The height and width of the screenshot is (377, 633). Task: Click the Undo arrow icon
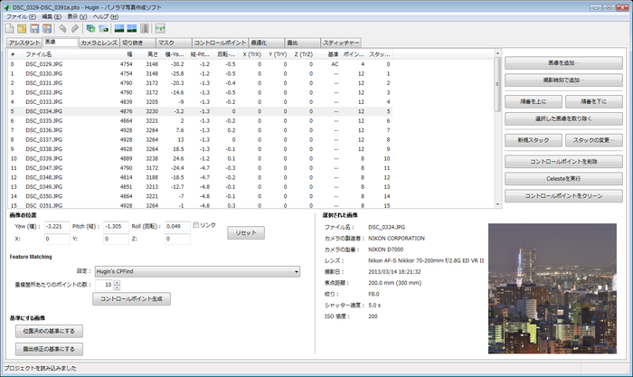62,28
